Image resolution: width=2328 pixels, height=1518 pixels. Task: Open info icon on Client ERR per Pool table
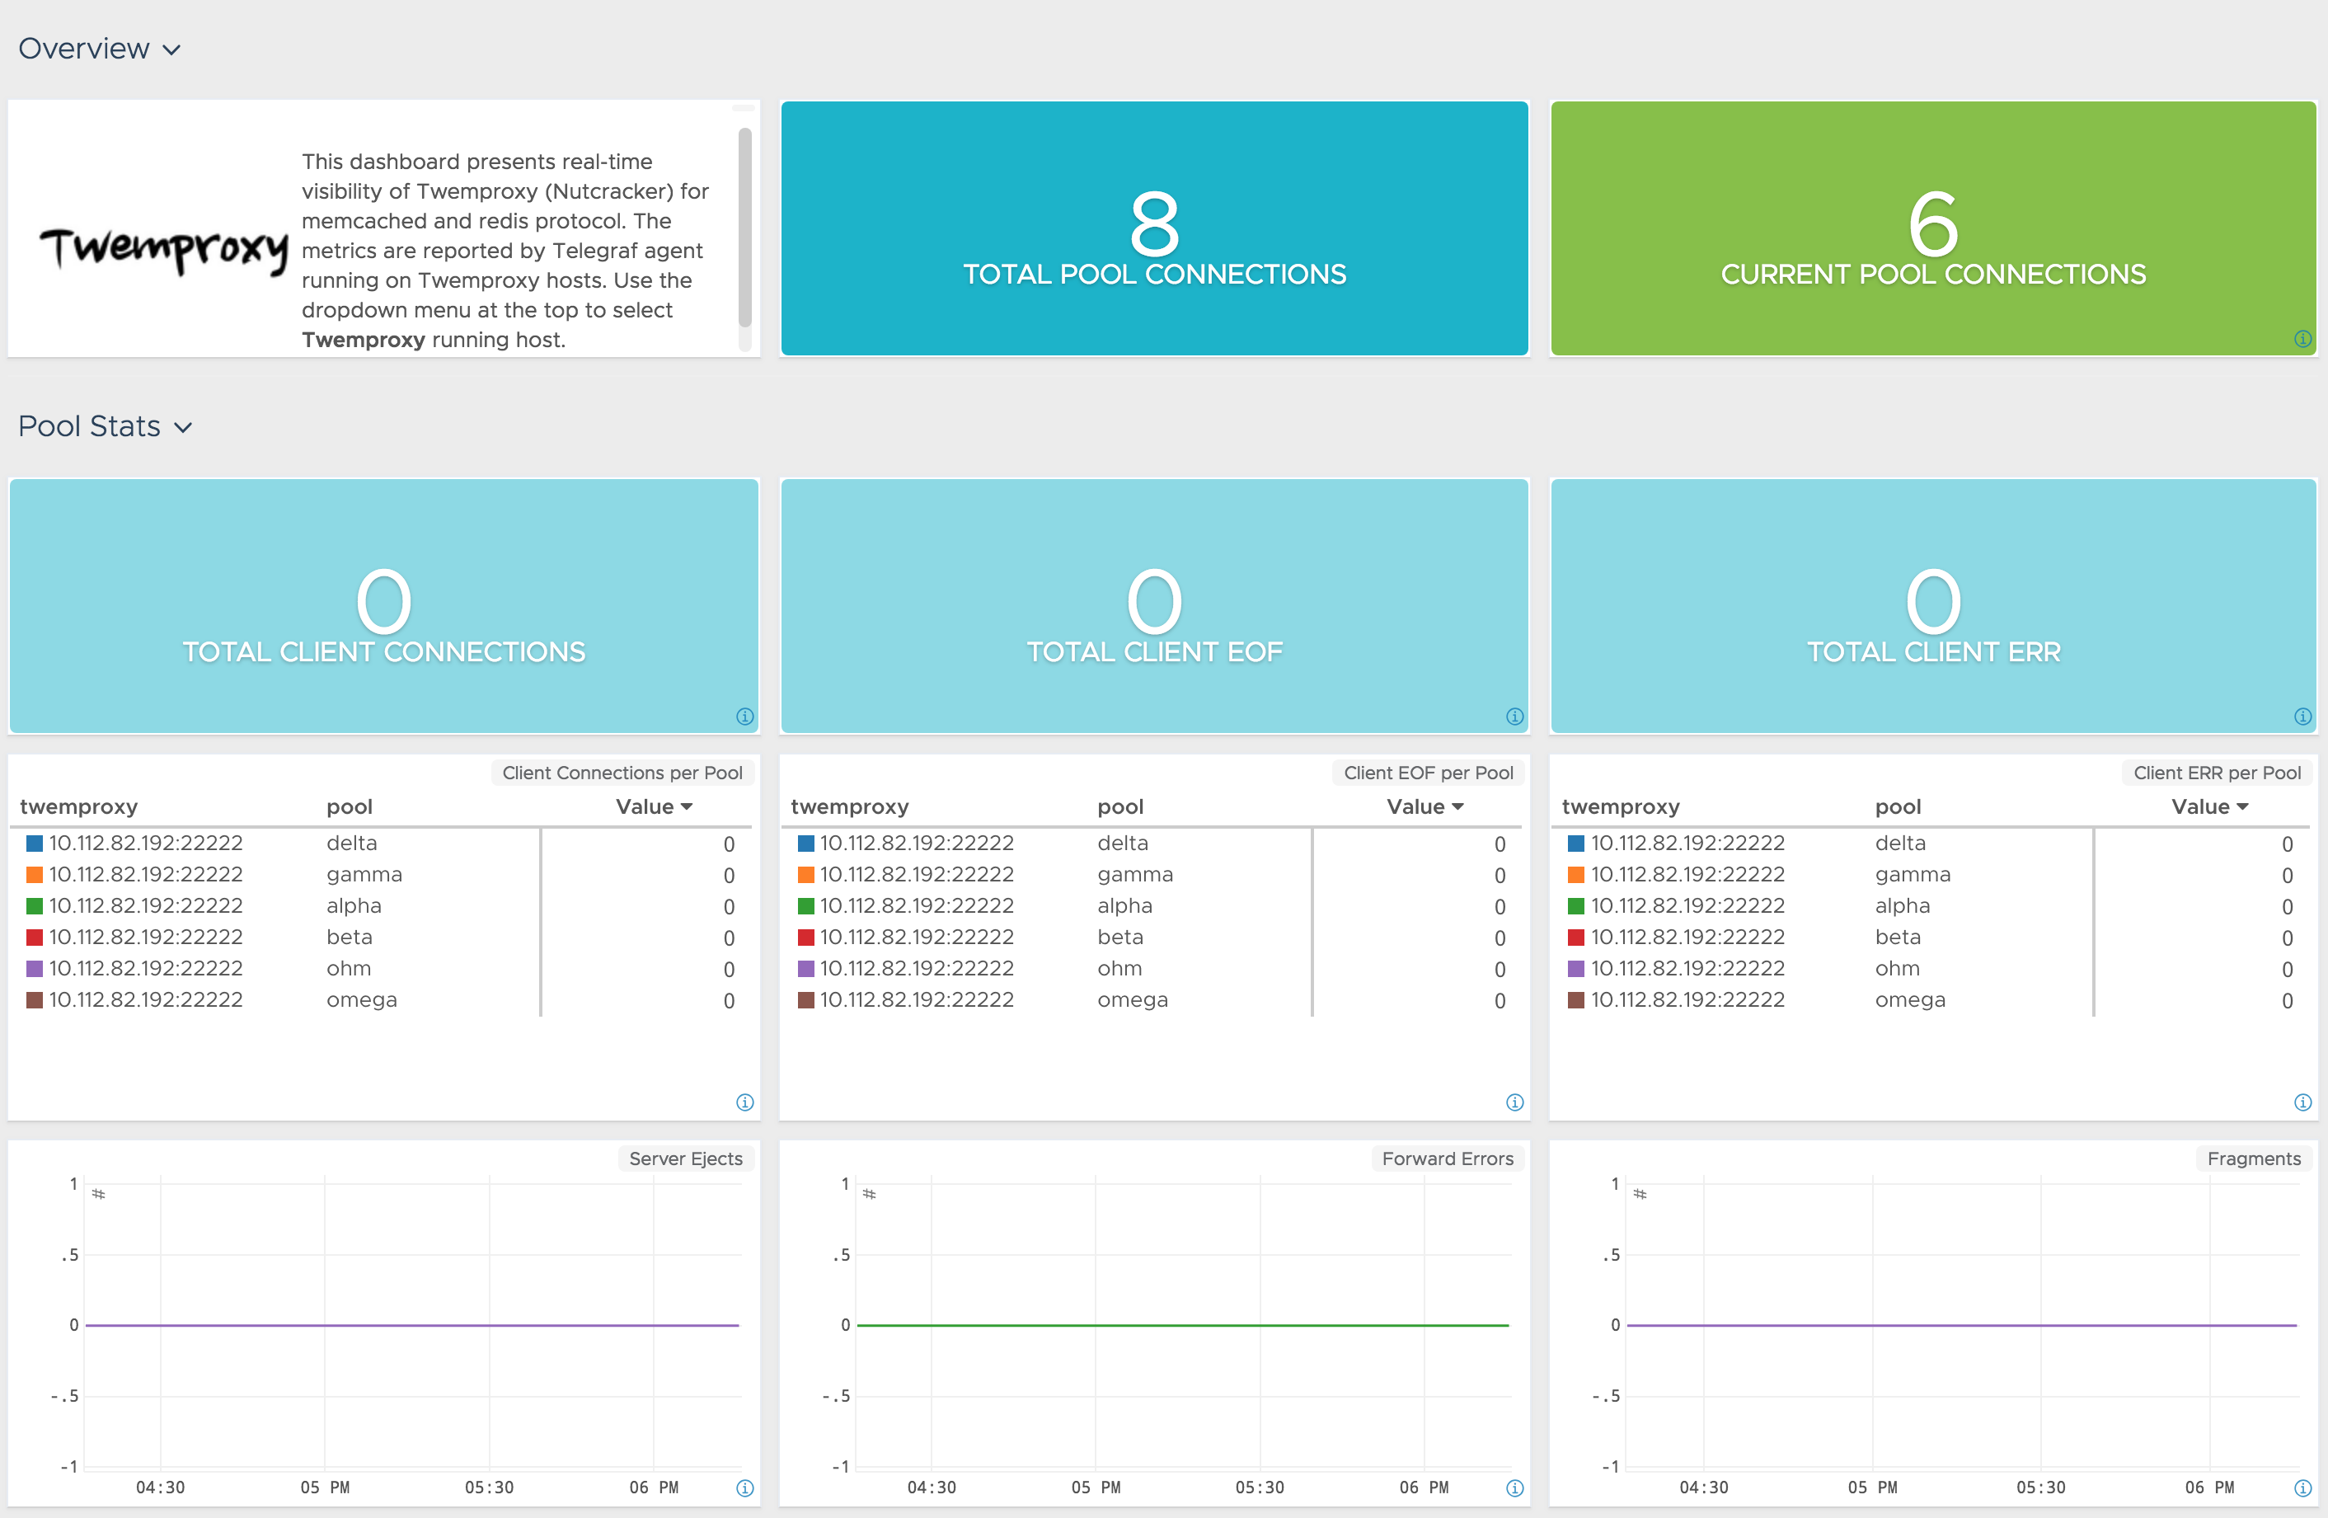[x=2302, y=1102]
